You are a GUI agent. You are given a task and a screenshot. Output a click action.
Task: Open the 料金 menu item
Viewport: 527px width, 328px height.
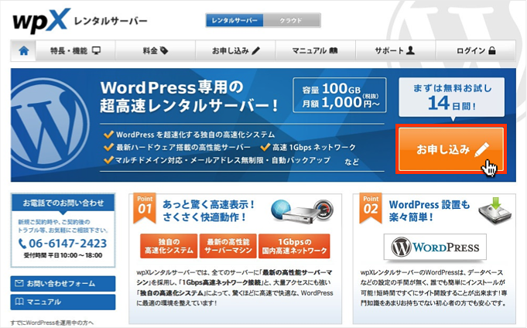pos(156,51)
